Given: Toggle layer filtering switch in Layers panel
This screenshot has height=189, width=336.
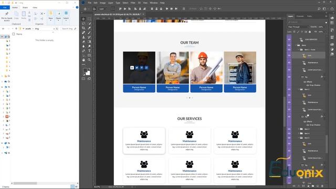Looking at the screenshot, I should [x=326, y=22].
